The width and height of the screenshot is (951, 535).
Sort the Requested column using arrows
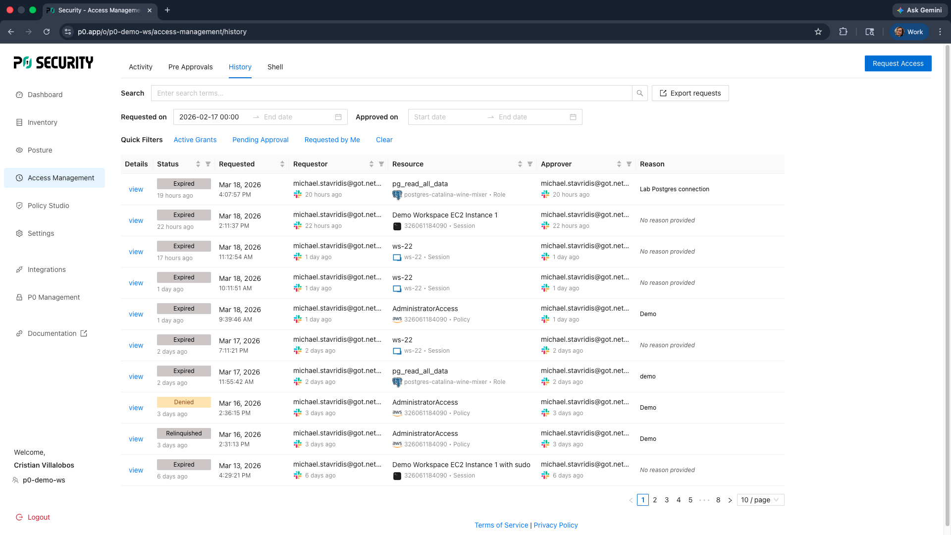282,164
